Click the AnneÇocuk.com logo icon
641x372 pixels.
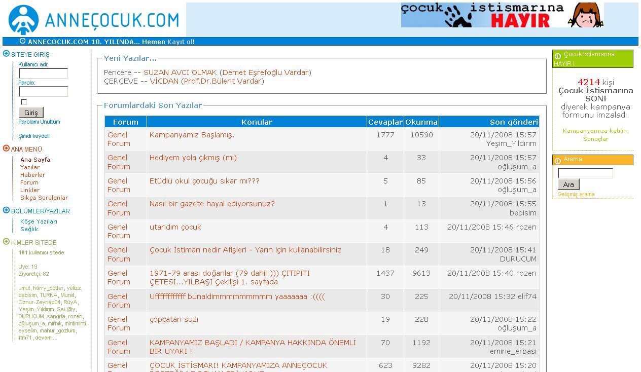pyautogui.click(x=23, y=20)
